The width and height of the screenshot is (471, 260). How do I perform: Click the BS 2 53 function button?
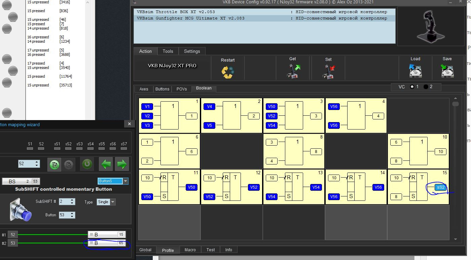[x=21, y=181]
